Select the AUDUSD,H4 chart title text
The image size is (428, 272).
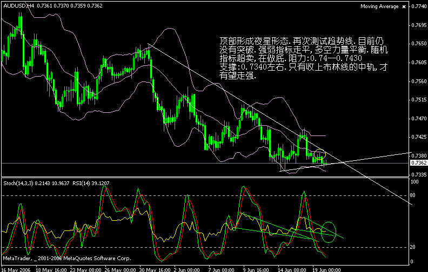pyautogui.click(x=18, y=5)
